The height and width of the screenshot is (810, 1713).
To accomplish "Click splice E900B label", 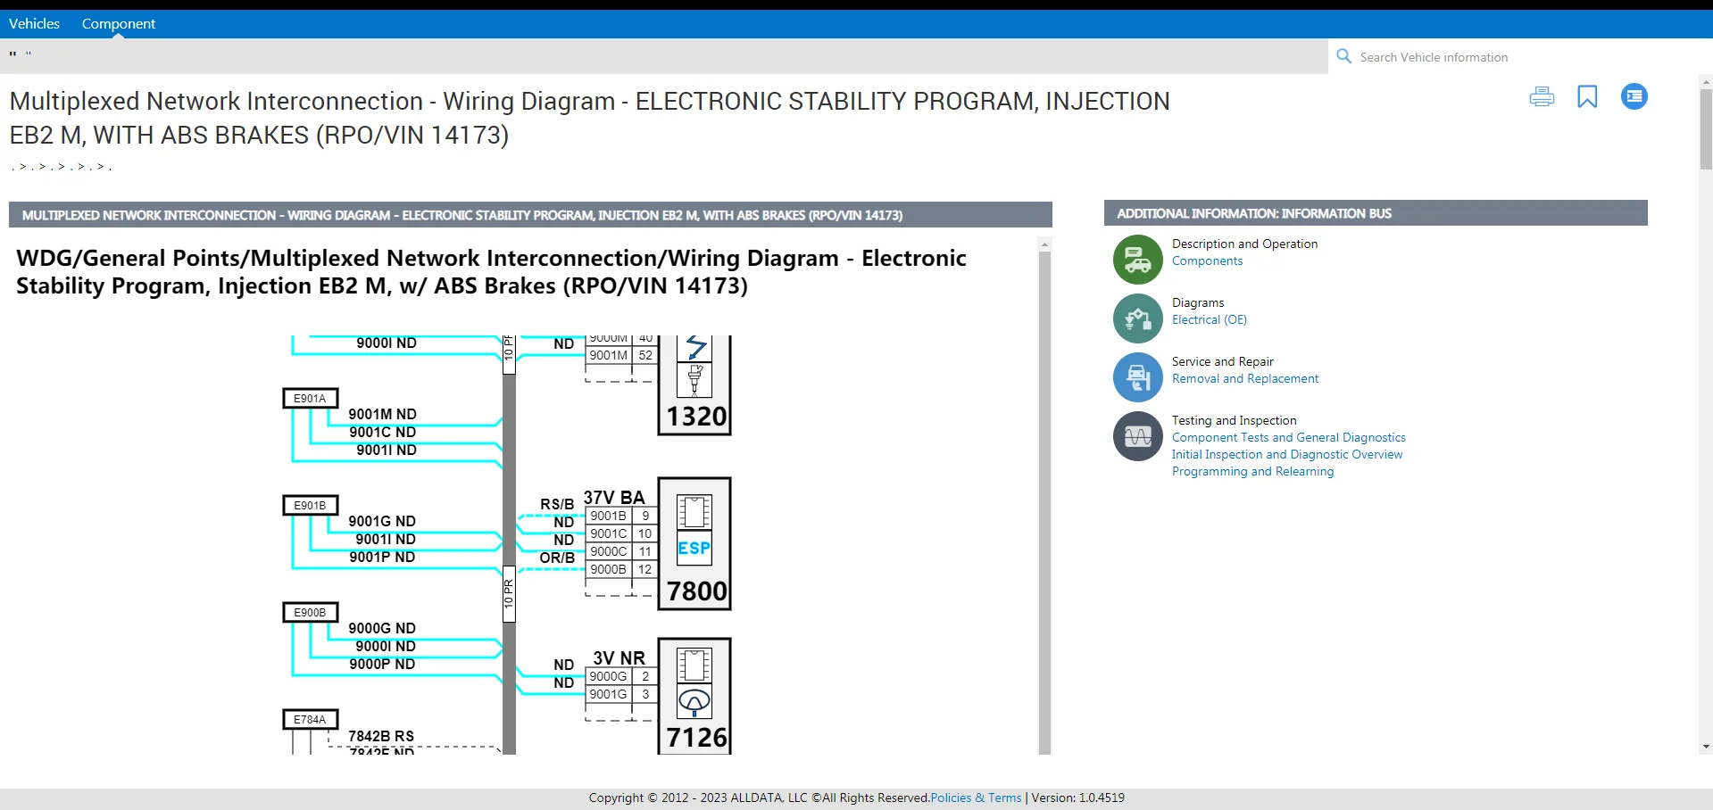I will tap(311, 612).
